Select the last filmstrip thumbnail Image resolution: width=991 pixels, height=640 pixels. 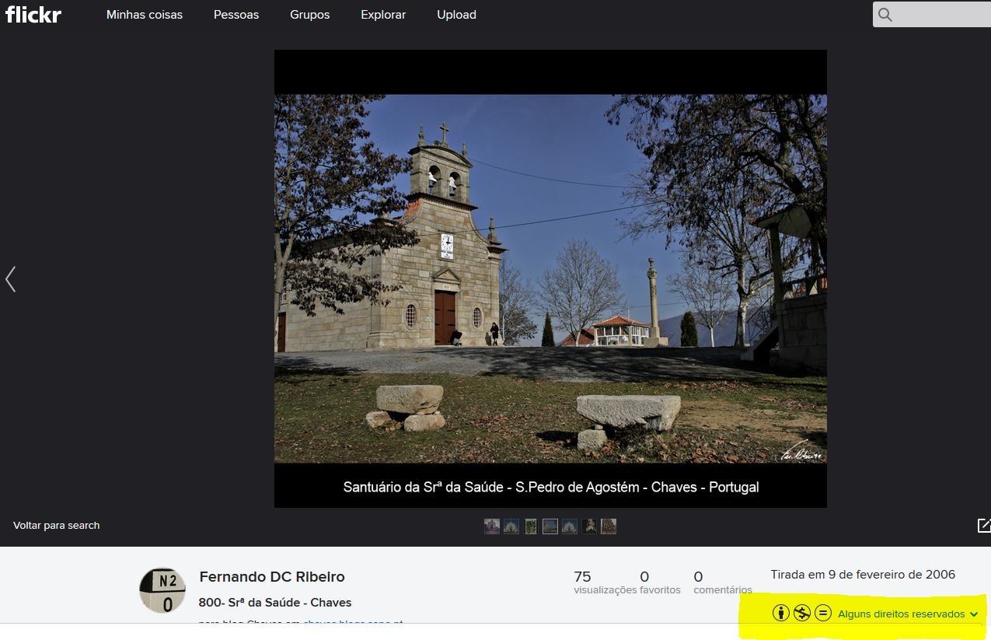click(609, 526)
